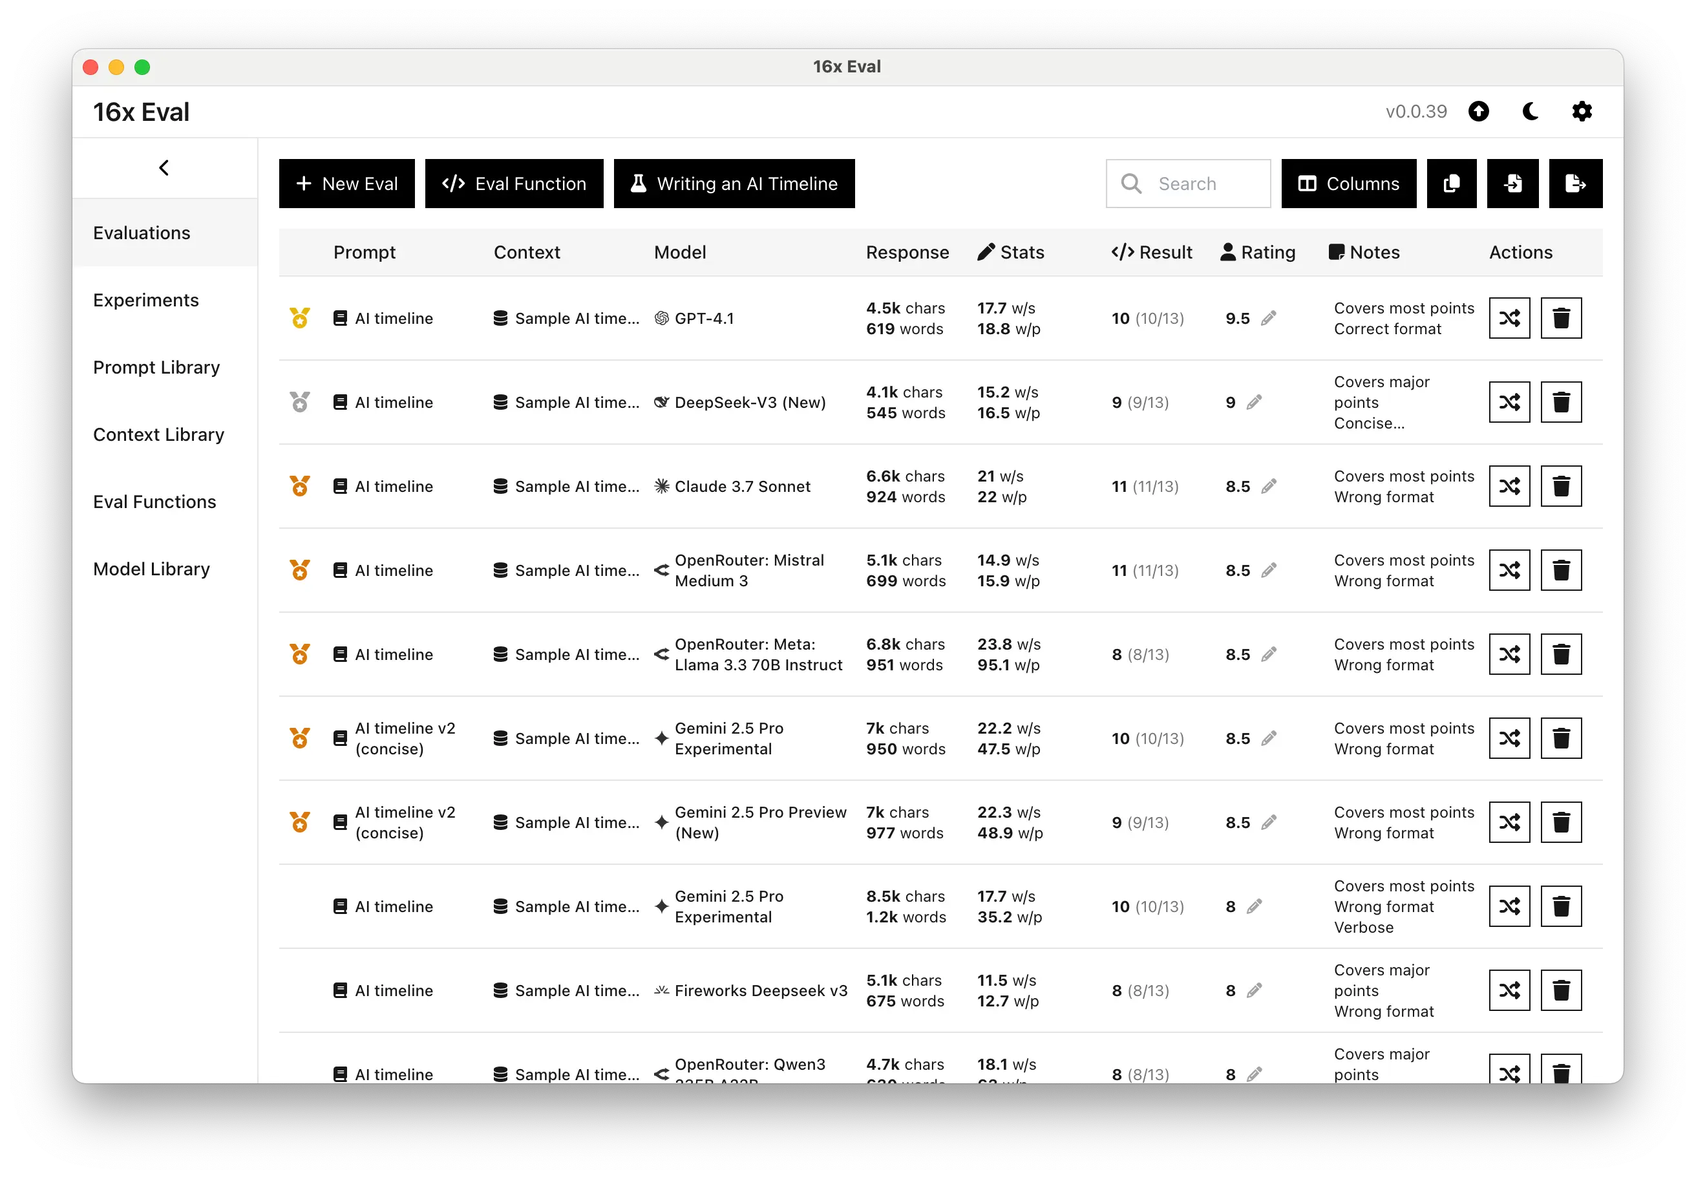This screenshot has width=1696, height=1179.
Task: Click shuffle icon in Mistral Medium 3 row
Action: coord(1509,570)
